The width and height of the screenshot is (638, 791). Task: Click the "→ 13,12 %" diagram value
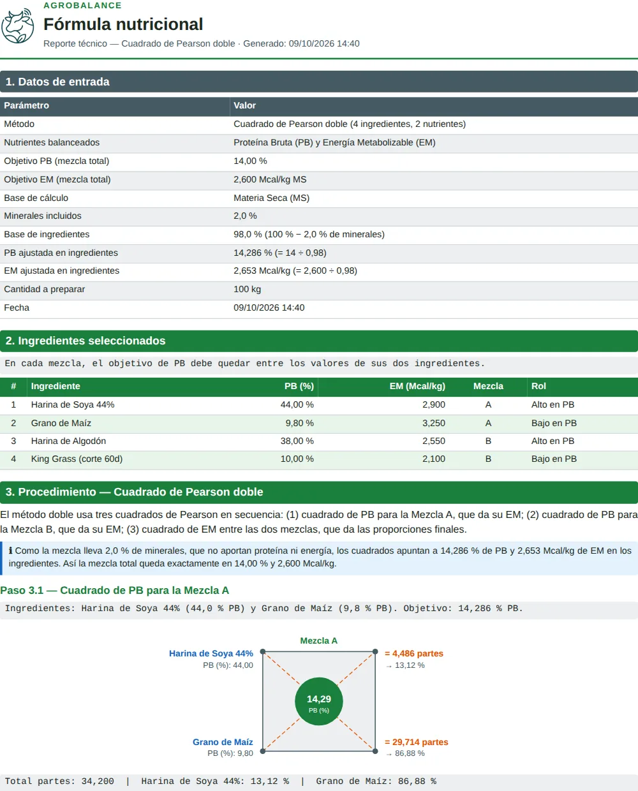(405, 665)
